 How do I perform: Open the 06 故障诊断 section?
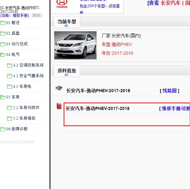pos(17,129)
